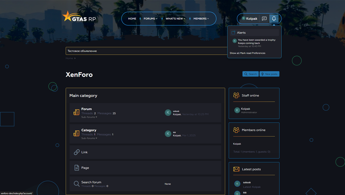345x195 pixels.
Task: Click the alerts bell icon
Action: (x=274, y=19)
